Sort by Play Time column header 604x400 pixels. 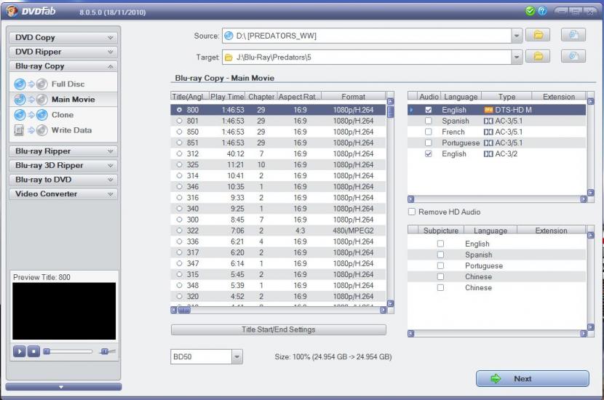pos(227,97)
